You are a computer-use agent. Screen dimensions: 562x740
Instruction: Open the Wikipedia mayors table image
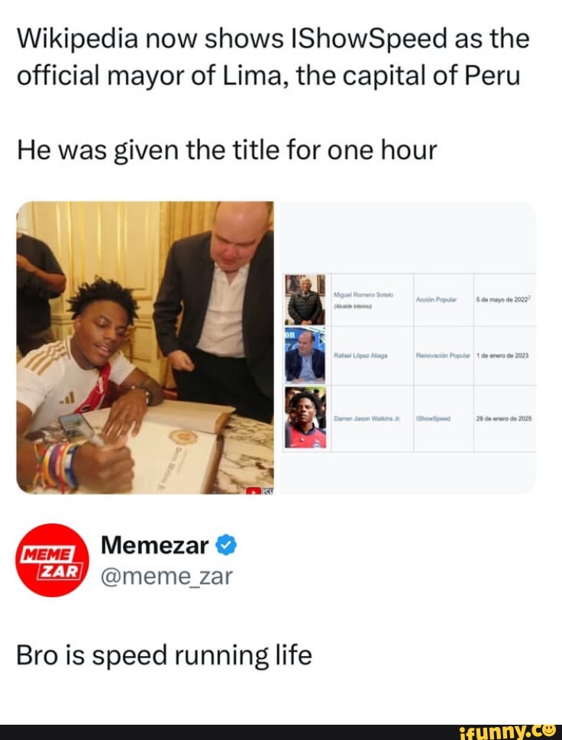[409, 347]
